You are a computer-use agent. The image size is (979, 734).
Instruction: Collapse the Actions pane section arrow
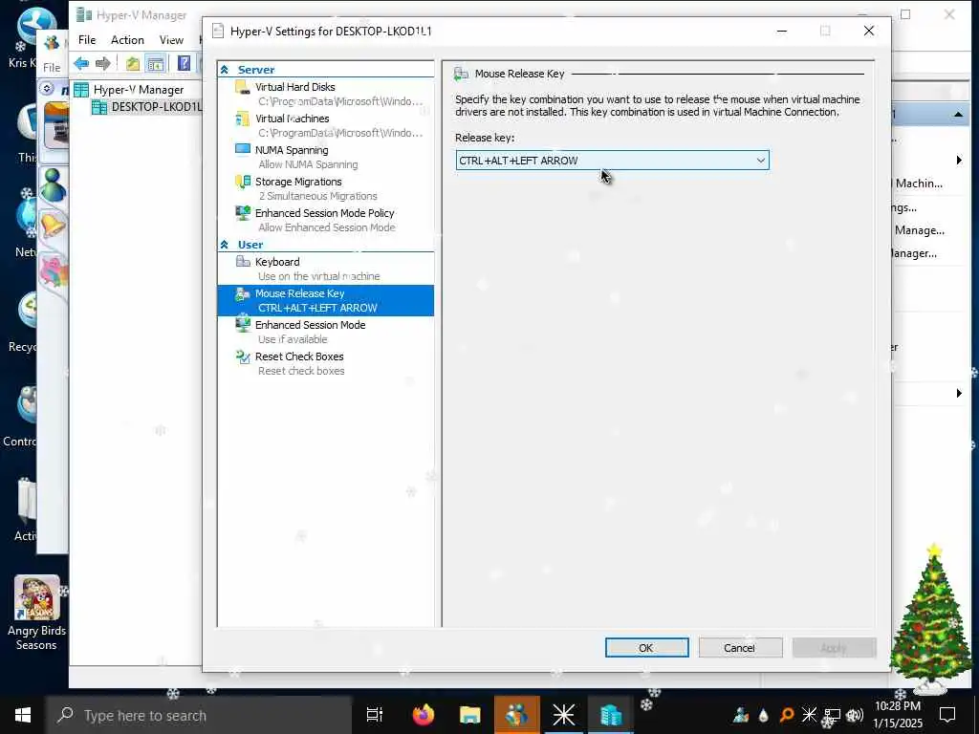point(958,115)
